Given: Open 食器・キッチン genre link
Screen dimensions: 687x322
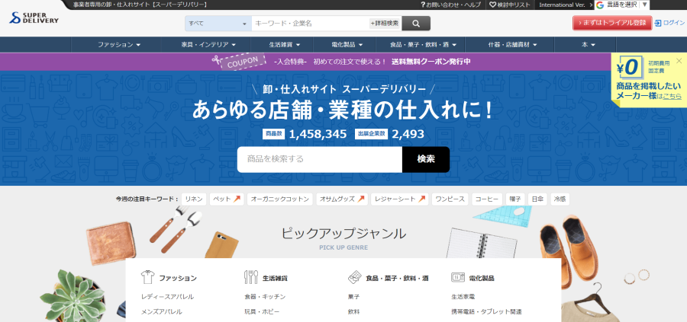Looking at the screenshot, I should point(265,297).
